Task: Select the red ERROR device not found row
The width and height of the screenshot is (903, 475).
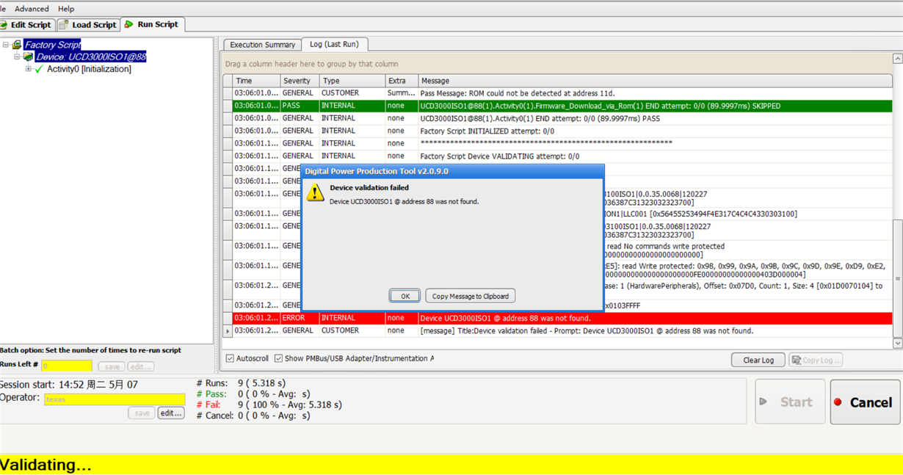Action: click(562, 319)
